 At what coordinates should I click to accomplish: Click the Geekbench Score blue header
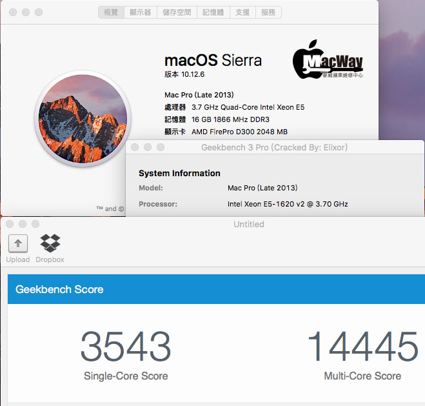tap(216, 289)
